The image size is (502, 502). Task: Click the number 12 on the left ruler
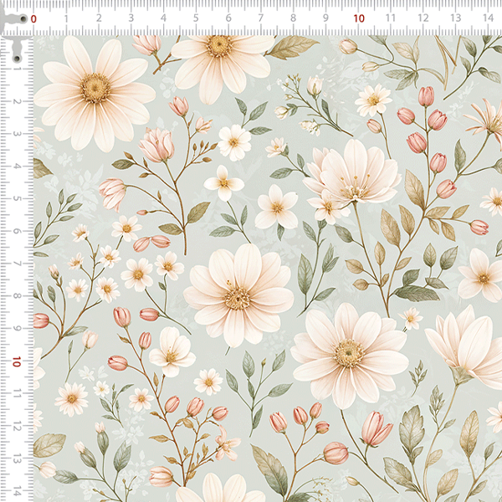tap(17, 426)
